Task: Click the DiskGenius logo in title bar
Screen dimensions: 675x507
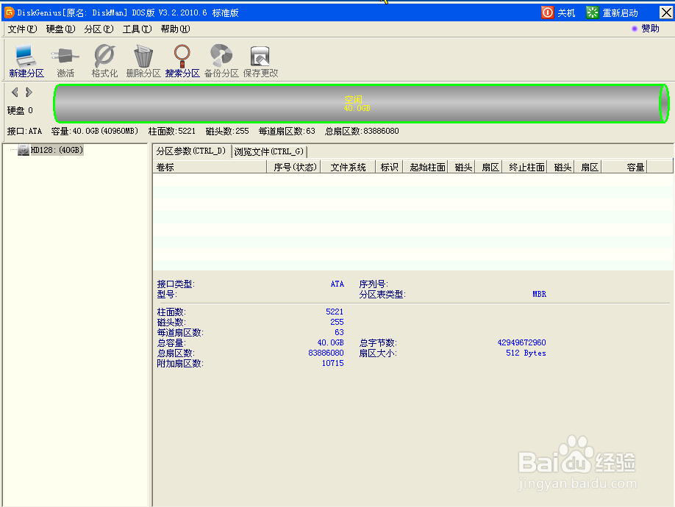Action: tap(9, 12)
